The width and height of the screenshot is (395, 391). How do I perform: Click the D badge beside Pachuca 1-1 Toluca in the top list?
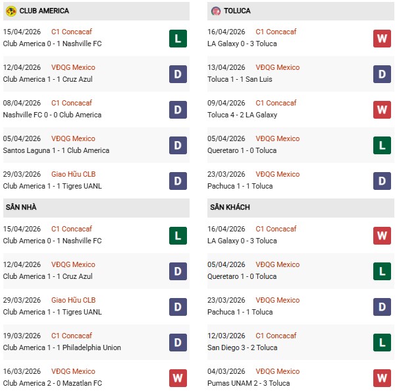click(382, 181)
